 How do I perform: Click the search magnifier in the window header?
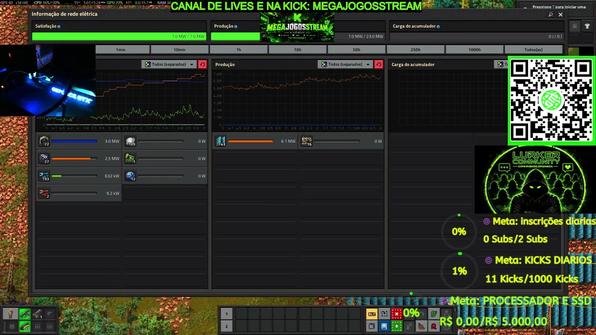[x=551, y=14]
